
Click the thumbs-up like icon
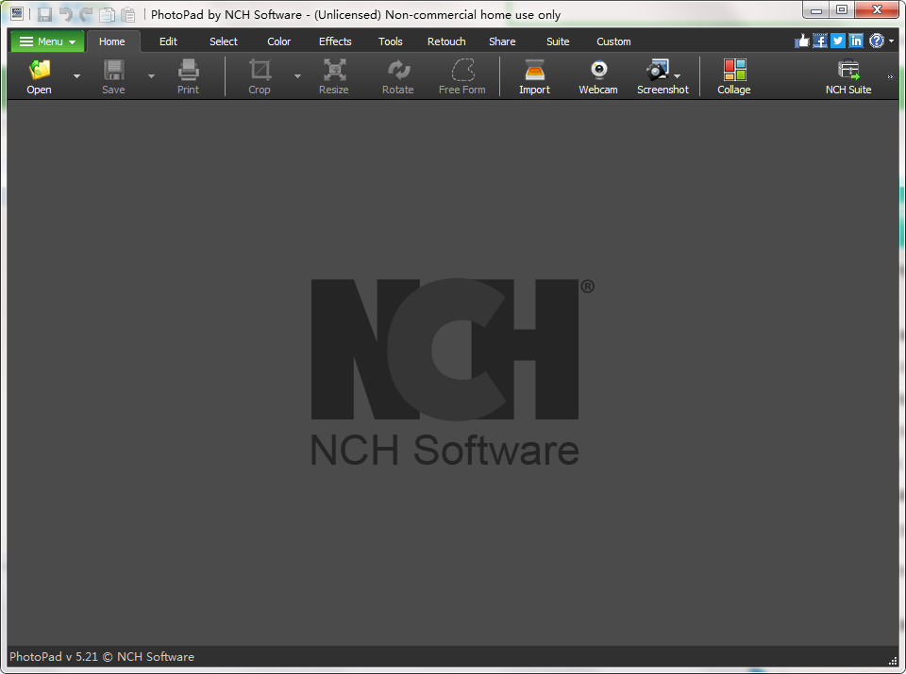(x=802, y=41)
